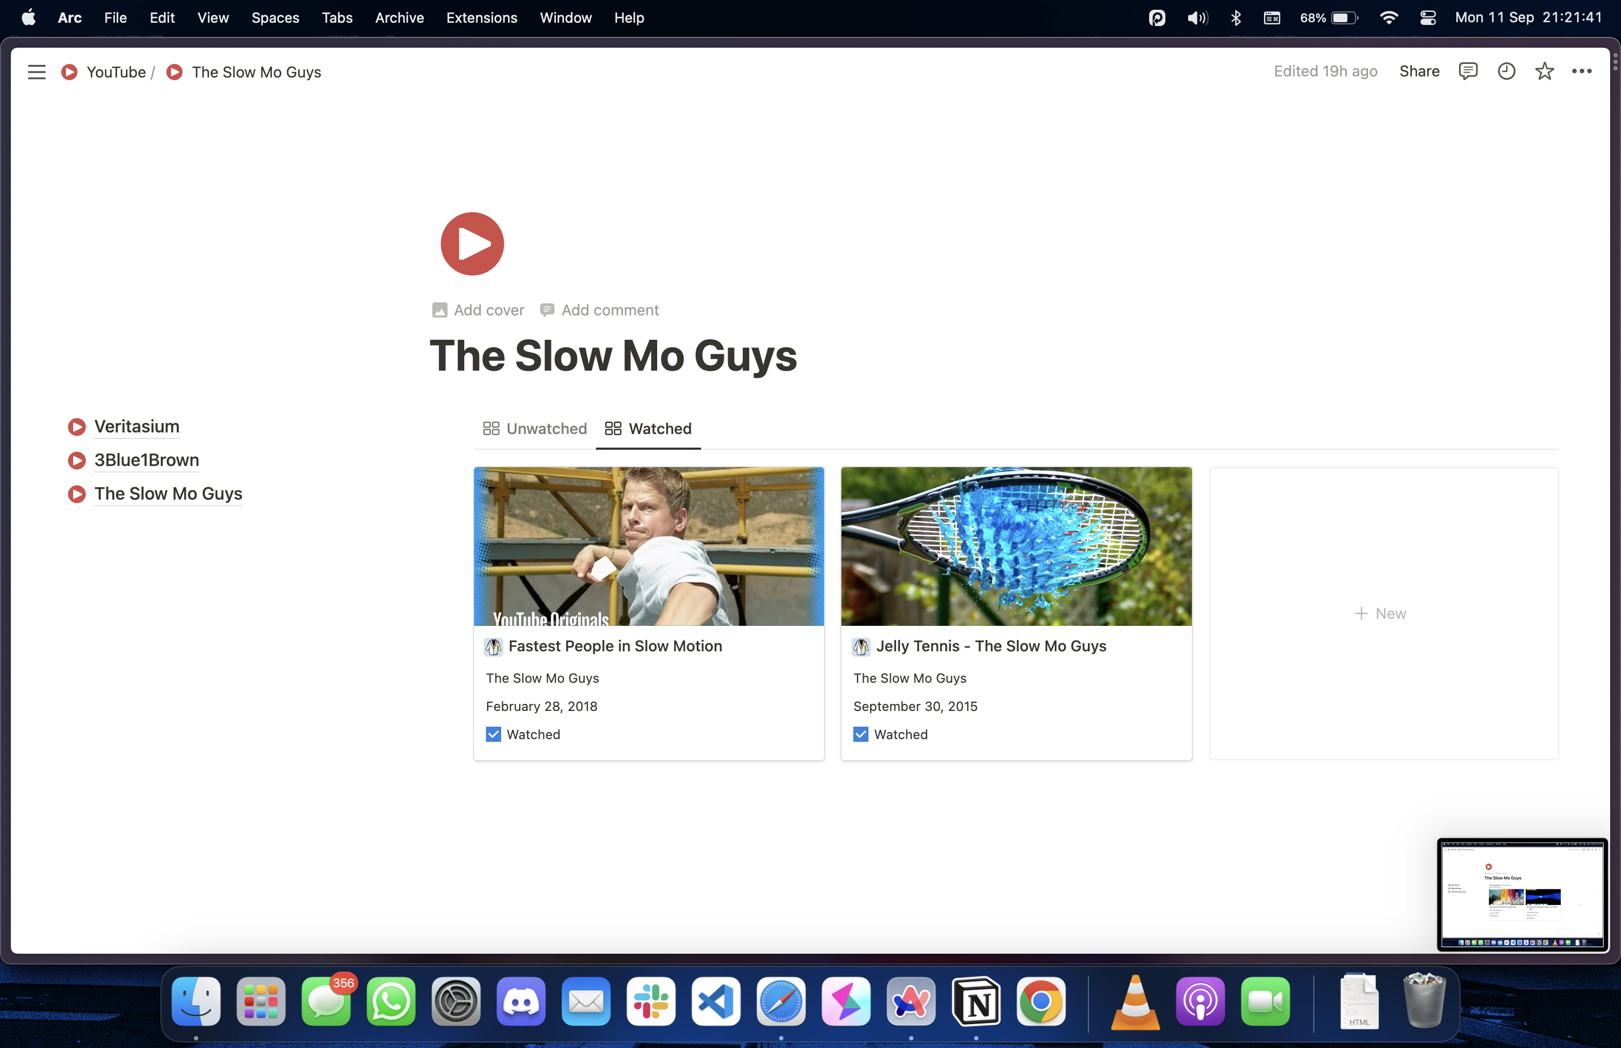Open the Spaces menu in menu bar

(275, 18)
